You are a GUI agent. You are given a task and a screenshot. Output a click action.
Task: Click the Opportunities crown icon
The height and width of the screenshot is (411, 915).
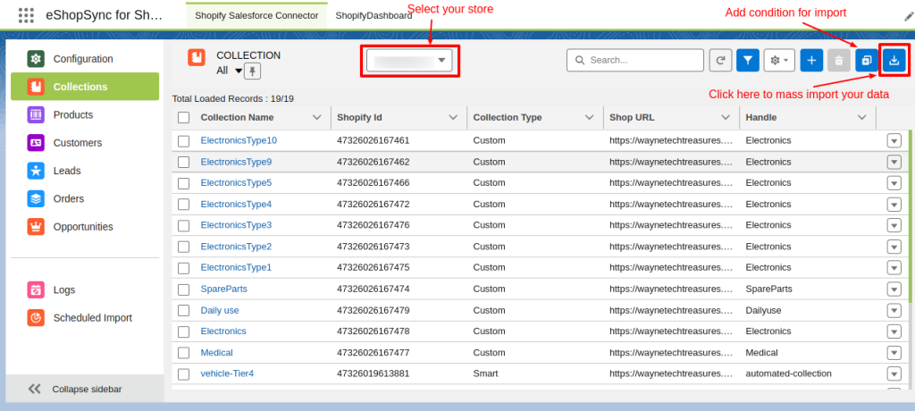point(36,227)
